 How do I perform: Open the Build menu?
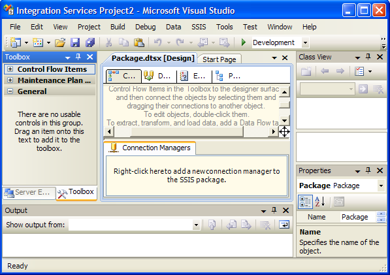point(118,27)
